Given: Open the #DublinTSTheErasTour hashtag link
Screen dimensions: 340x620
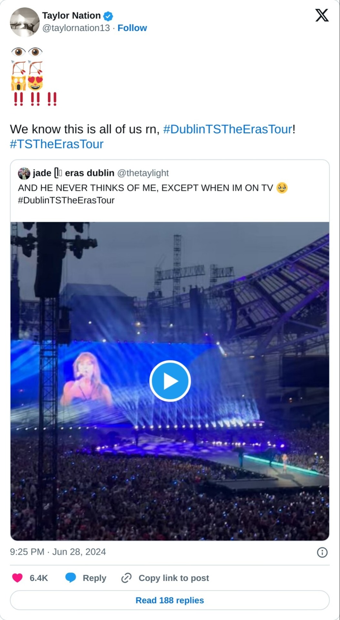Looking at the screenshot, I should [228, 129].
